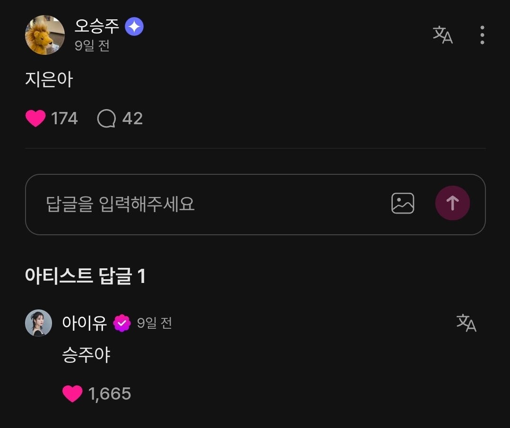Attach an image to the reply
The image size is (510, 428).
(x=403, y=204)
